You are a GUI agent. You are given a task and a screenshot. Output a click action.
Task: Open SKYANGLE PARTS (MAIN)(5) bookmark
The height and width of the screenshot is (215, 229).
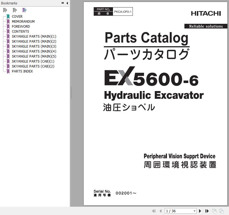coord(34,56)
